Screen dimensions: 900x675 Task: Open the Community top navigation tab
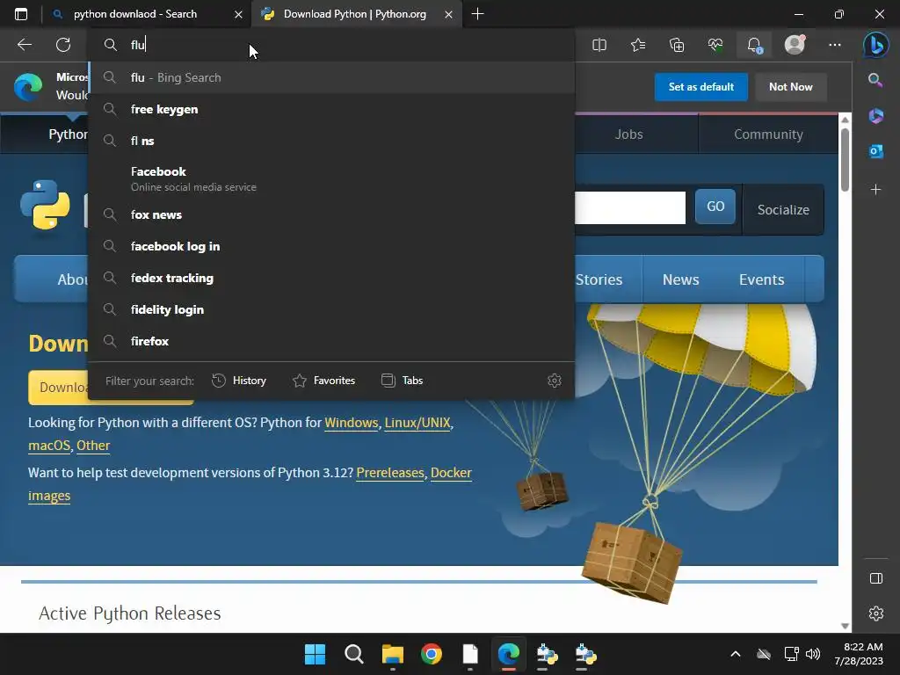[x=768, y=134]
